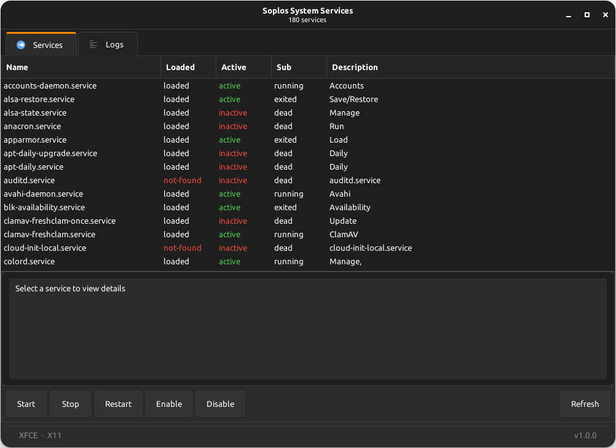Click the ClamAV description cell
This screenshot has height=448, width=616.
344,234
